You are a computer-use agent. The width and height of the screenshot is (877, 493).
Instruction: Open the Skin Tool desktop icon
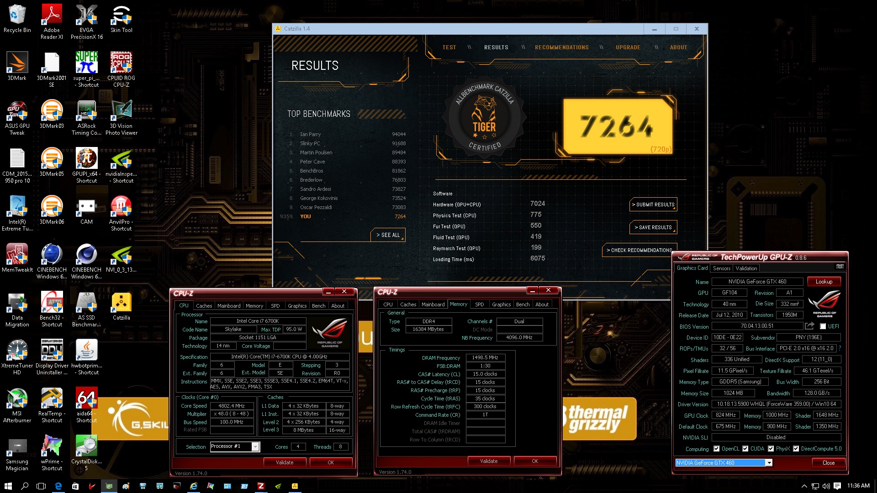click(x=121, y=19)
